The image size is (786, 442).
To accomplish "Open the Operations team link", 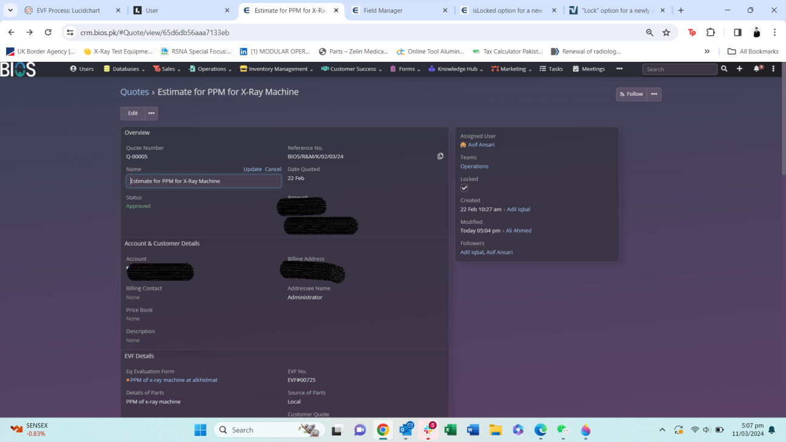I will click(x=474, y=166).
